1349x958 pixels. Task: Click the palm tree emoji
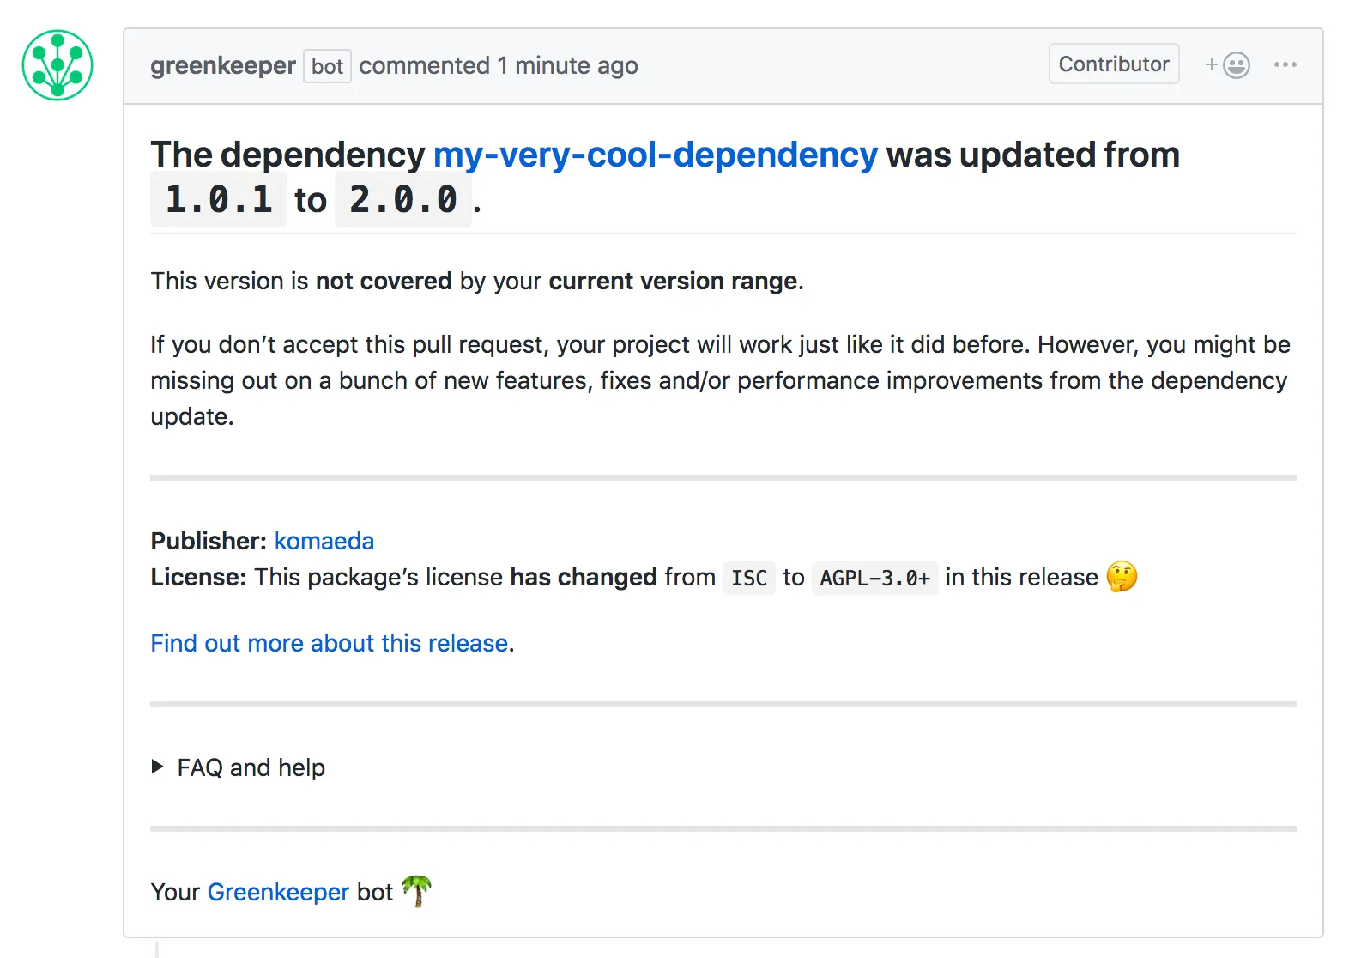click(x=418, y=891)
